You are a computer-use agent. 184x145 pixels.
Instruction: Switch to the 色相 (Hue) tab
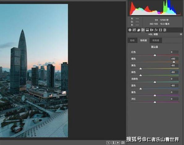point(132,40)
